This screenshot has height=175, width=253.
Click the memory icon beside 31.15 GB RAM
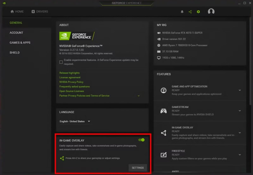159,52
